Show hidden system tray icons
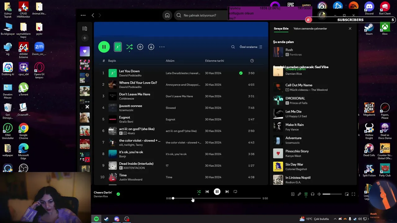 335,219
